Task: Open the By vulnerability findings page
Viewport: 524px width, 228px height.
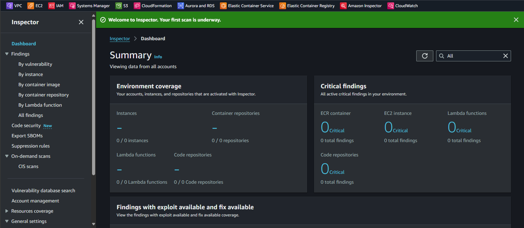Action: click(x=35, y=64)
